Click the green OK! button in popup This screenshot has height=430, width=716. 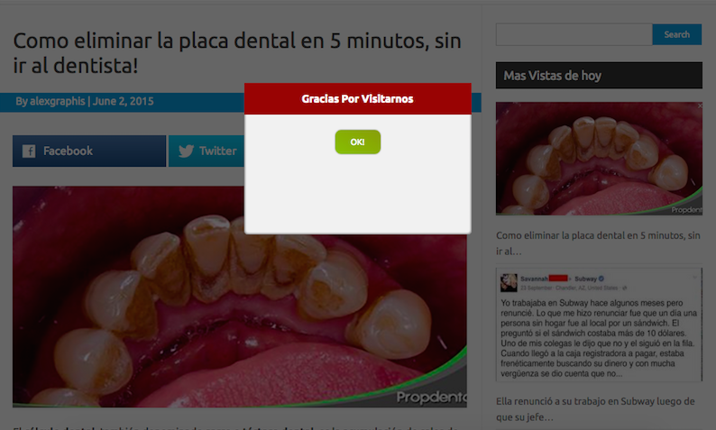[x=357, y=142]
